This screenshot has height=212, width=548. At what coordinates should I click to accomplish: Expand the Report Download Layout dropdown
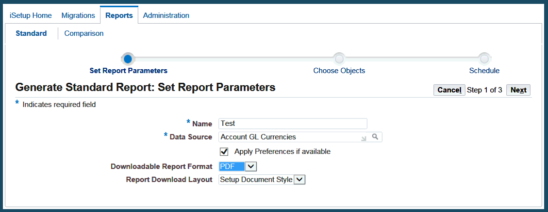tap(300, 180)
